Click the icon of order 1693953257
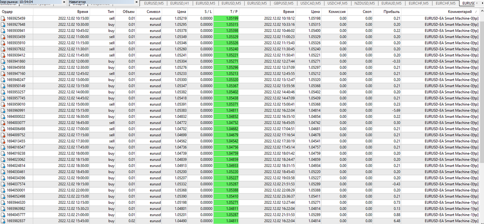 pyautogui.click(x=3, y=92)
